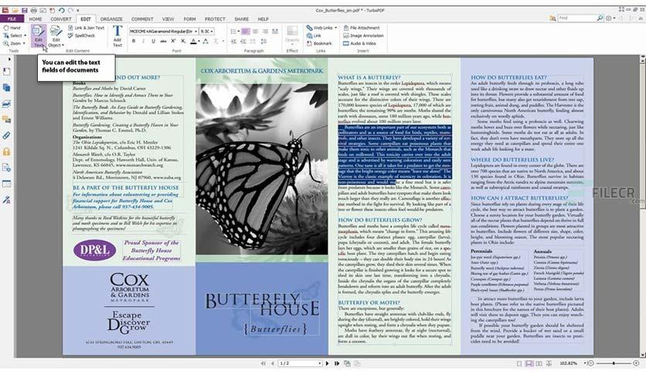The image size is (646, 374).
Task: Adjust the zoom slider in status bar
Action: pos(614,363)
